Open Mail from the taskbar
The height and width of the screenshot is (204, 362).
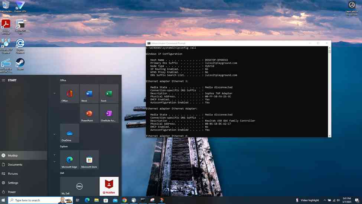(x=115, y=200)
